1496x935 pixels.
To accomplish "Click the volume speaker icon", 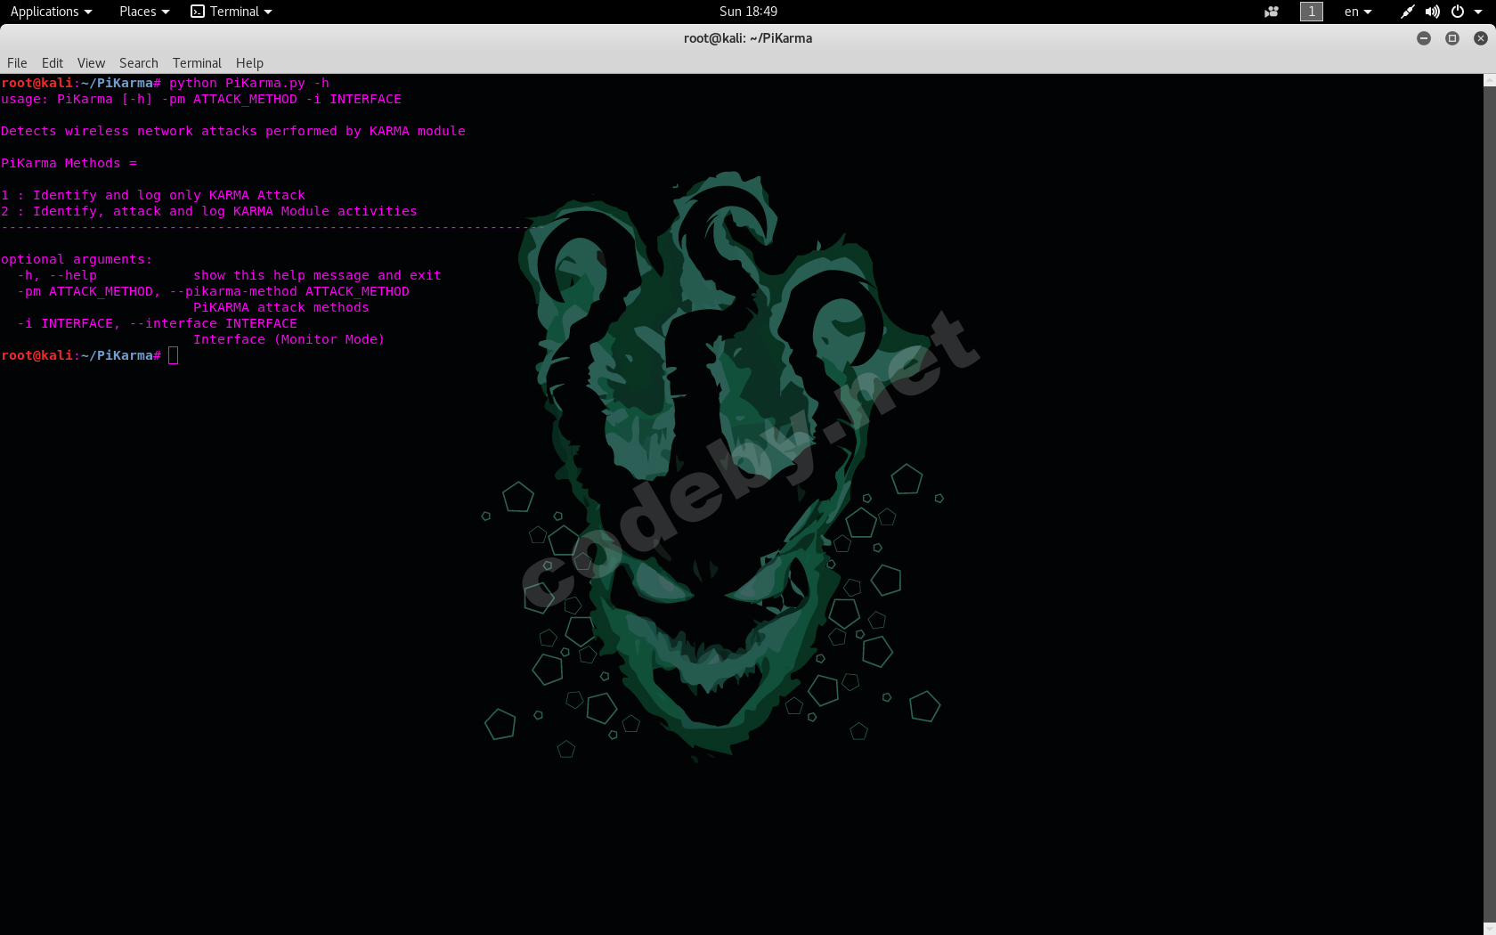I will pos(1432,12).
